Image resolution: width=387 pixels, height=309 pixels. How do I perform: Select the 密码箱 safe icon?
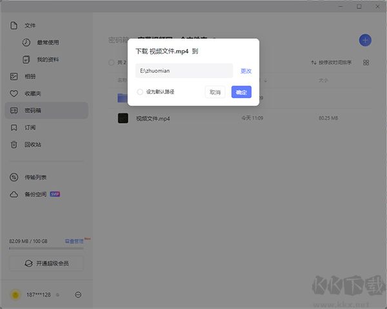14,110
